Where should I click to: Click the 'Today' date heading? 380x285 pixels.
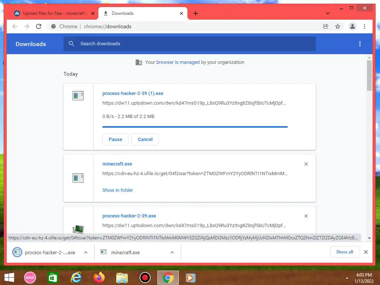click(71, 74)
